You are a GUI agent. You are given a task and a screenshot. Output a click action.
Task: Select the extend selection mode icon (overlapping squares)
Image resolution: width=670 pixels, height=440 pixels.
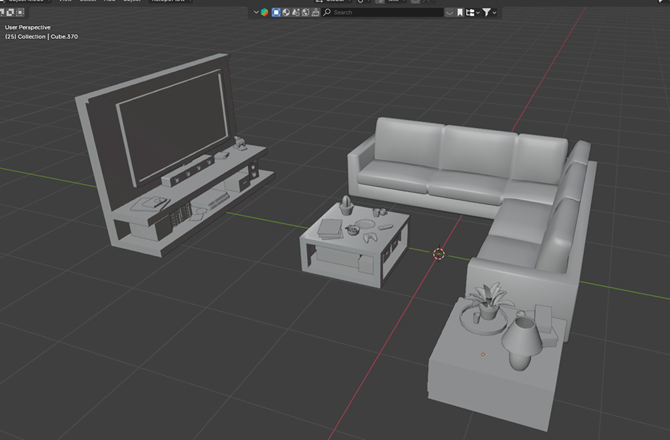tap(10, 12)
